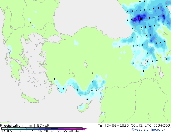Click the map value 7 in the Caucasus
Screen dimensions: 171x132
[x=155, y=35]
